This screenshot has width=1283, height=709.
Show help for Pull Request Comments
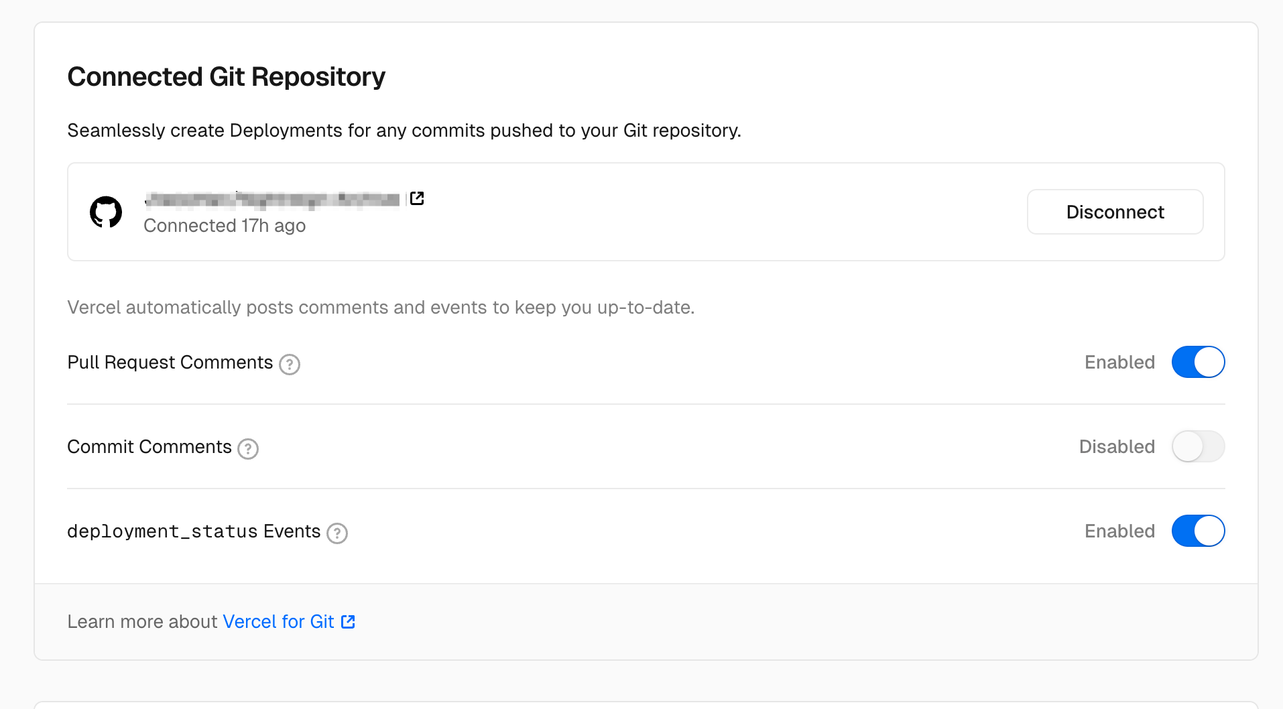290,364
